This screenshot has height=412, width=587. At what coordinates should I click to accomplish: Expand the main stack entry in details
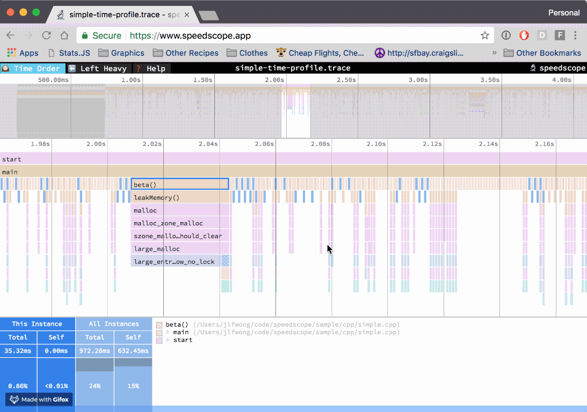click(x=168, y=333)
